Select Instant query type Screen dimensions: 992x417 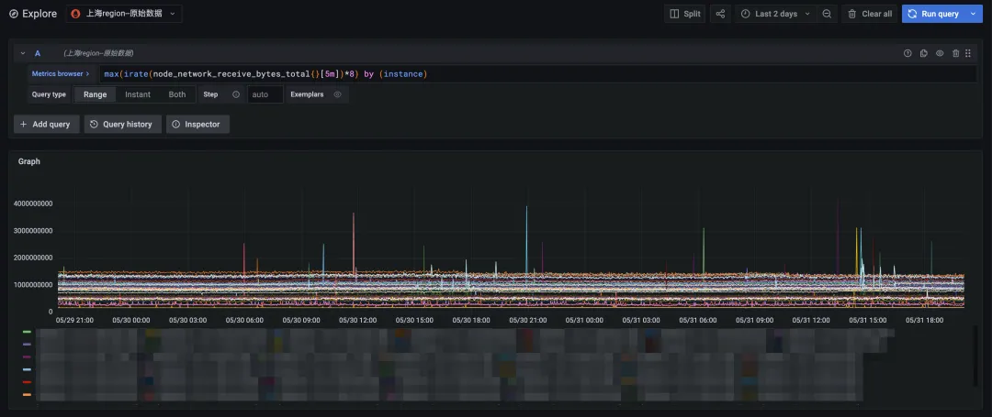[138, 94]
